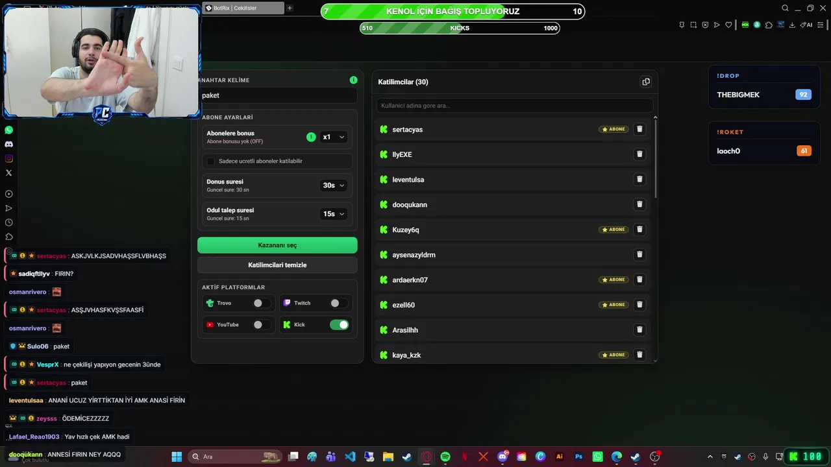The width and height of the screenshot is (831, 467).
Task: Click the 'Kullanici adina gore ara' search field
Action: (x=515, y=105)
